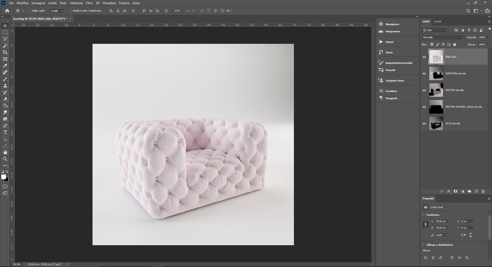492x267 pixels.
Task: Open the Azioni panel
Action: click(389, 42)
